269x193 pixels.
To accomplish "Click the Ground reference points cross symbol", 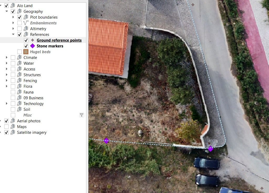I will [x=33, y=40].
